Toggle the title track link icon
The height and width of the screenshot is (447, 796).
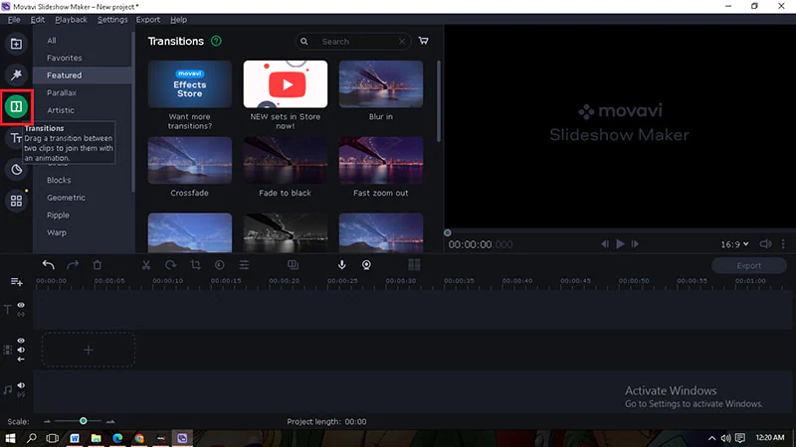21,314
